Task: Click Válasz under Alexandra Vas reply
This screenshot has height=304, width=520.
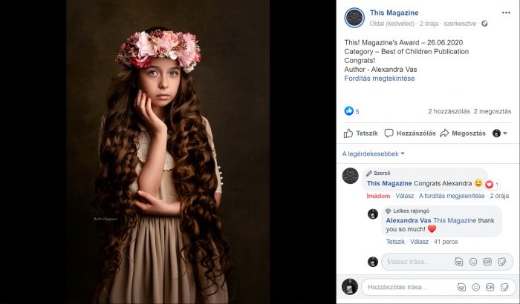Action: (x=419, y=242)
